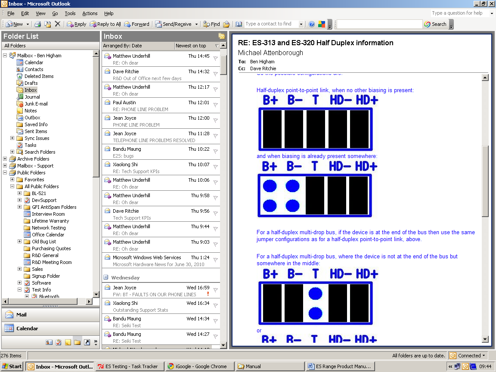Open Notes using the yellow note icon
The image size is (496, 372).
[68, 342]
